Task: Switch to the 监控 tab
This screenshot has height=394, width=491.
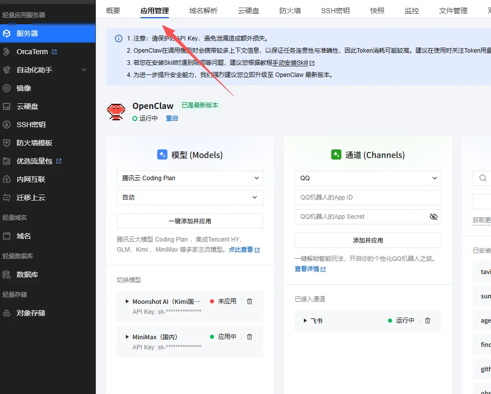Action: 411,11
